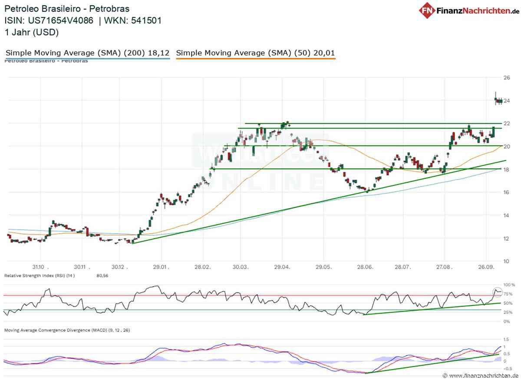Click the 31.10. date axis label
The height and width of the screenshot is (382, 521).
(39, 267)
